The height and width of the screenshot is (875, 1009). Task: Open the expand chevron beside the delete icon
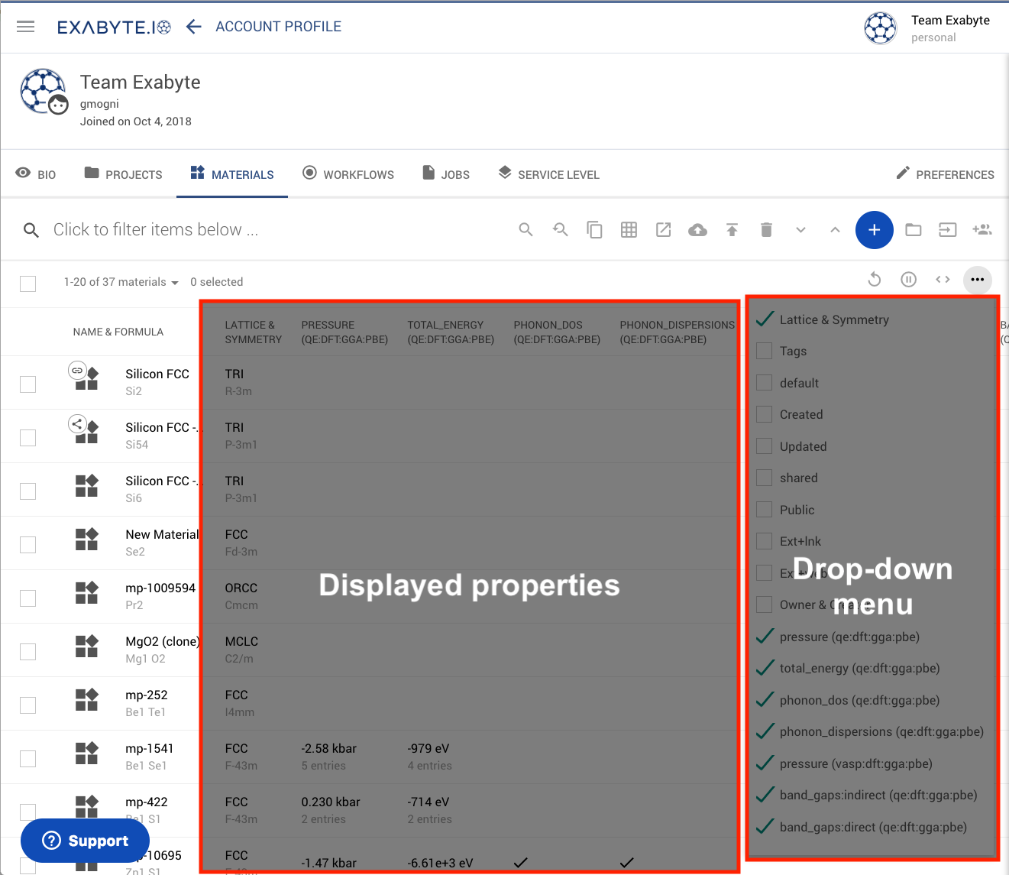coord(800,229)
